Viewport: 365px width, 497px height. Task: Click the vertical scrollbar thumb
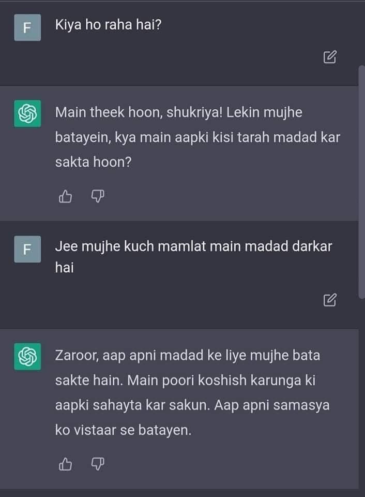pos(361,182)
